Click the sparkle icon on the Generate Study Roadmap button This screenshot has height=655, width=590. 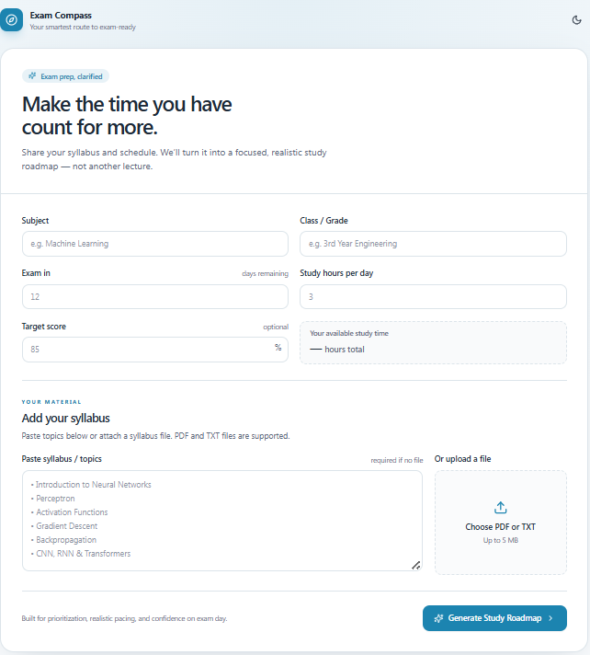pos(438,618)
